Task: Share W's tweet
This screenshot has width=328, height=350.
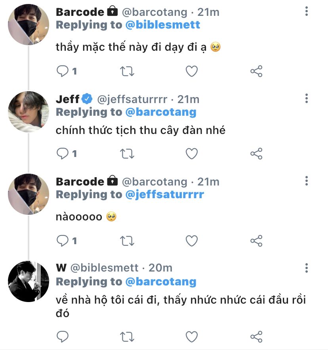Action: click(256, 337)
